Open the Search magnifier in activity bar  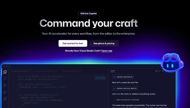(5, 79)
